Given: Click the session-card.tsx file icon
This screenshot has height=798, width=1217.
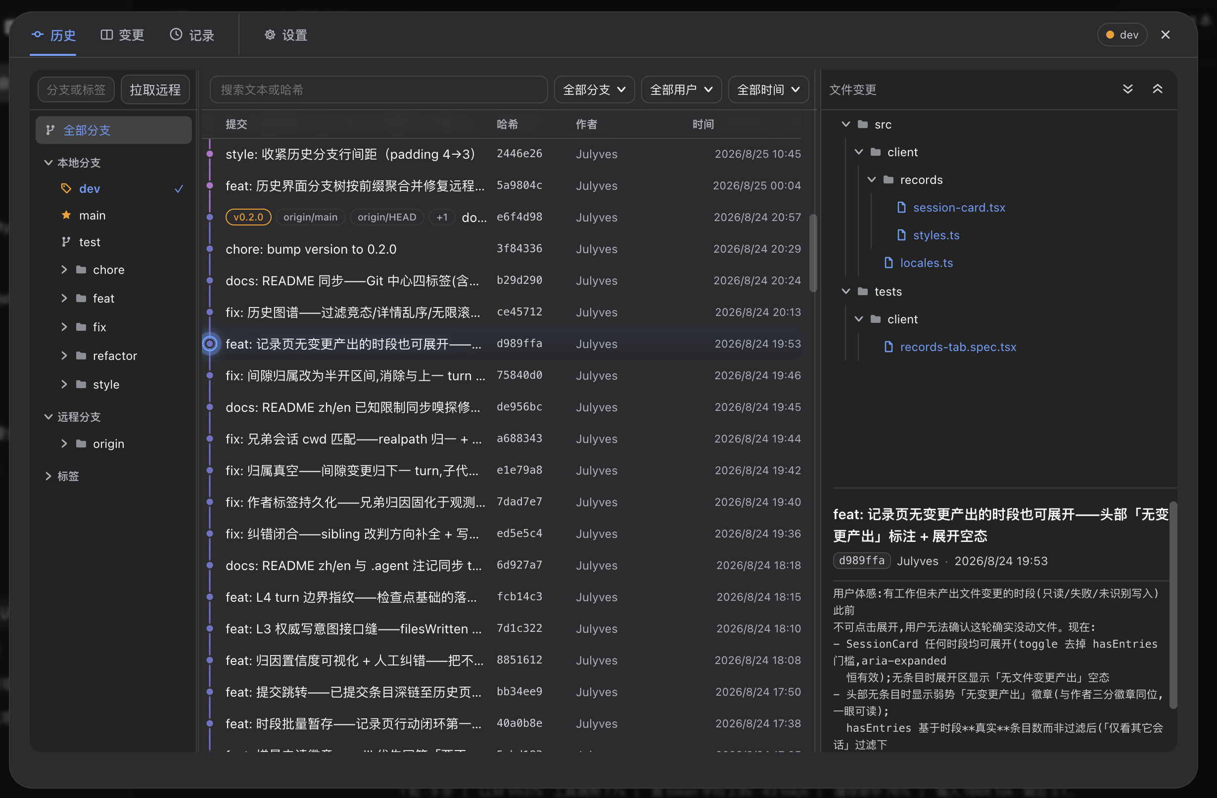Looking at the screenshot, I should 901,208.
